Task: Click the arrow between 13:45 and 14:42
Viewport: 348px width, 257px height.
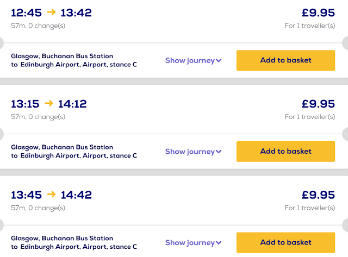Action: tap(51, 195)
